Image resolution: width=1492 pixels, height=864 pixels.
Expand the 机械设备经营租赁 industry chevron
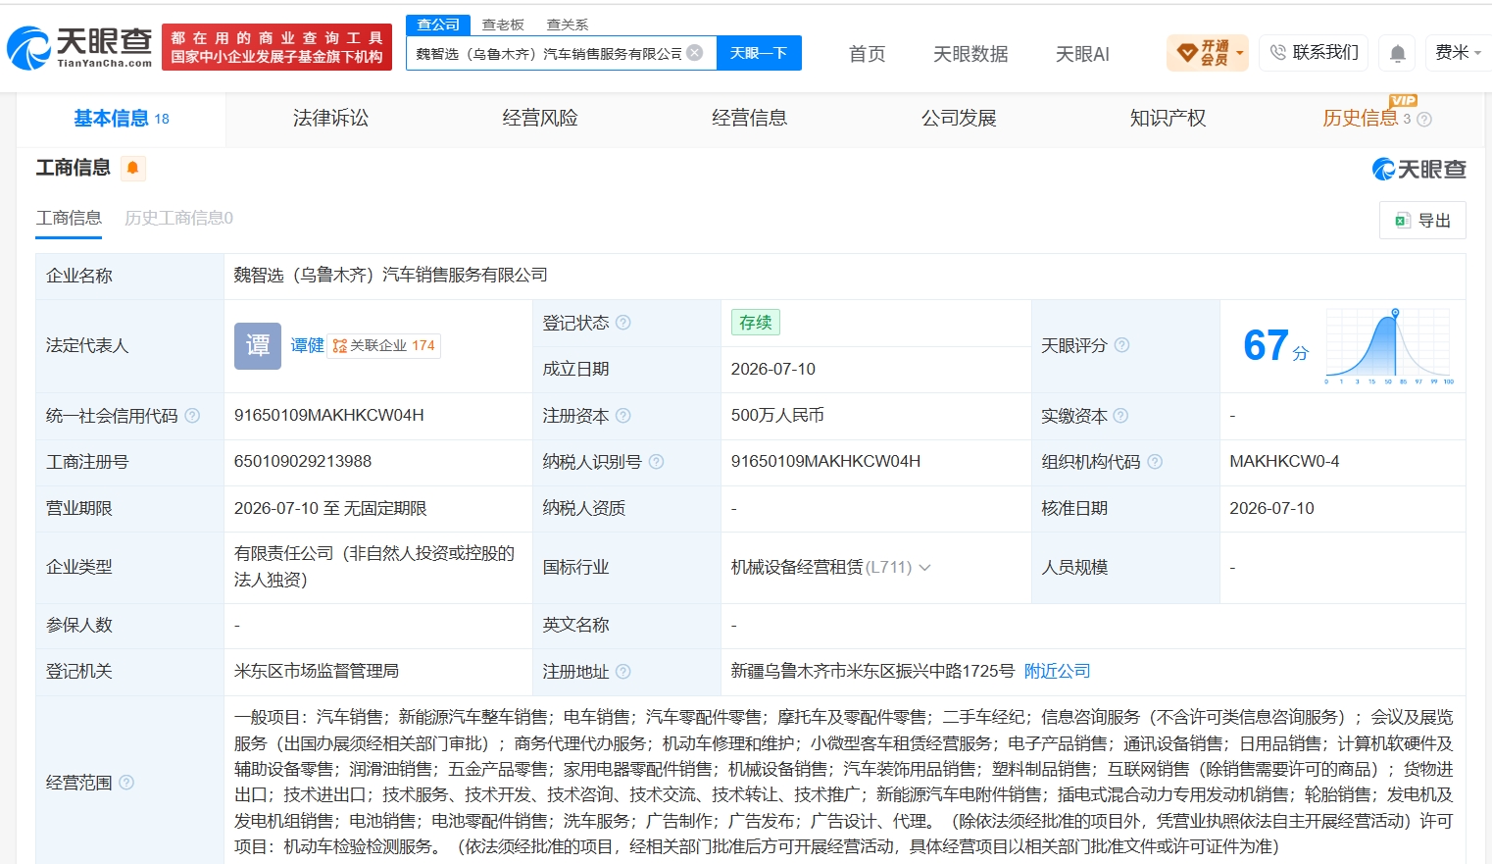pos(924,568)
